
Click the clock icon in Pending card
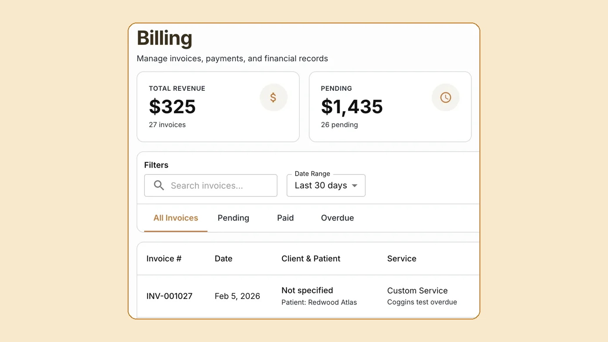click(446, 98)
